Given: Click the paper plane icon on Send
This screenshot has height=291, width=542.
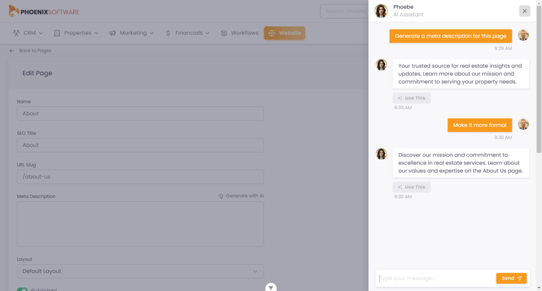Looking at the screenshot, I should pyautogui.click(x=519, y=278).
